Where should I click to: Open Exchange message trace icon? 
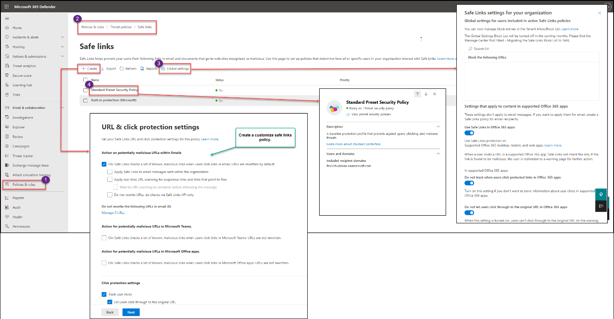[x=7, y=165]
